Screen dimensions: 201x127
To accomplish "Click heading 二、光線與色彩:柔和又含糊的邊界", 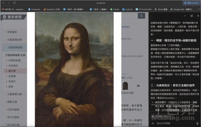I will (x=173, y=85).
